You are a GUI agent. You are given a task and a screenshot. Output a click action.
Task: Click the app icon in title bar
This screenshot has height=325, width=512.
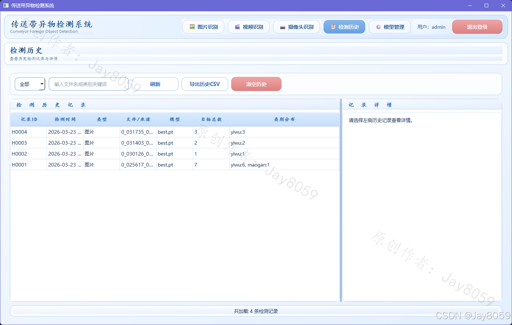(x=6, y=5)
